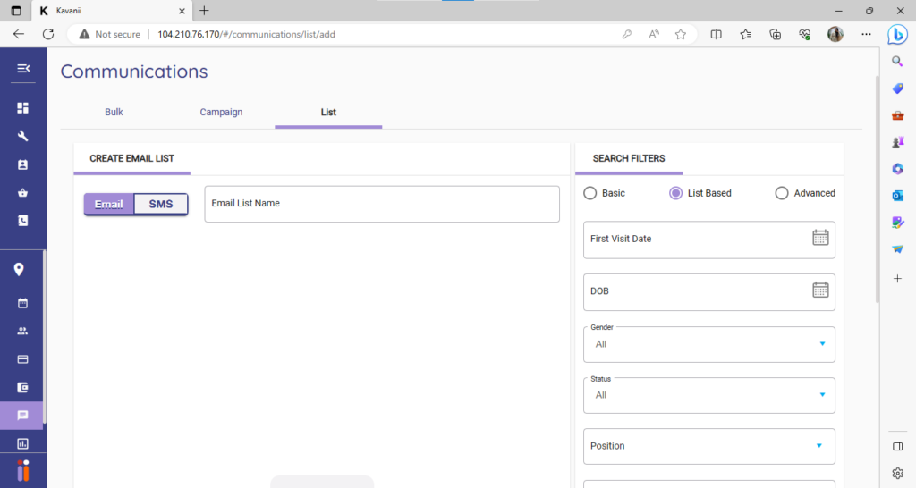Open the First Visit Date calendar picker

(x=819, y=238)
